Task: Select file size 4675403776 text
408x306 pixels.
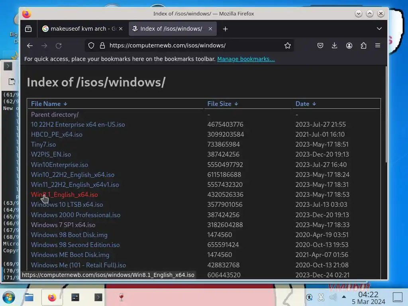Action: point(225,124)
